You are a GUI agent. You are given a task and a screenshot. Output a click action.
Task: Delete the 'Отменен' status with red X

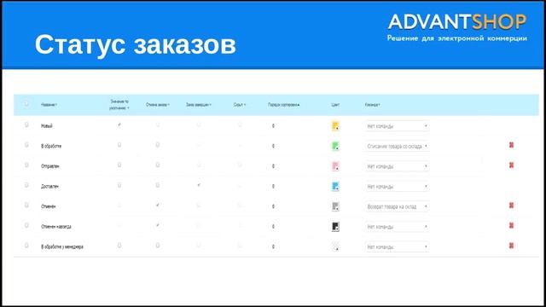point(511,206)
